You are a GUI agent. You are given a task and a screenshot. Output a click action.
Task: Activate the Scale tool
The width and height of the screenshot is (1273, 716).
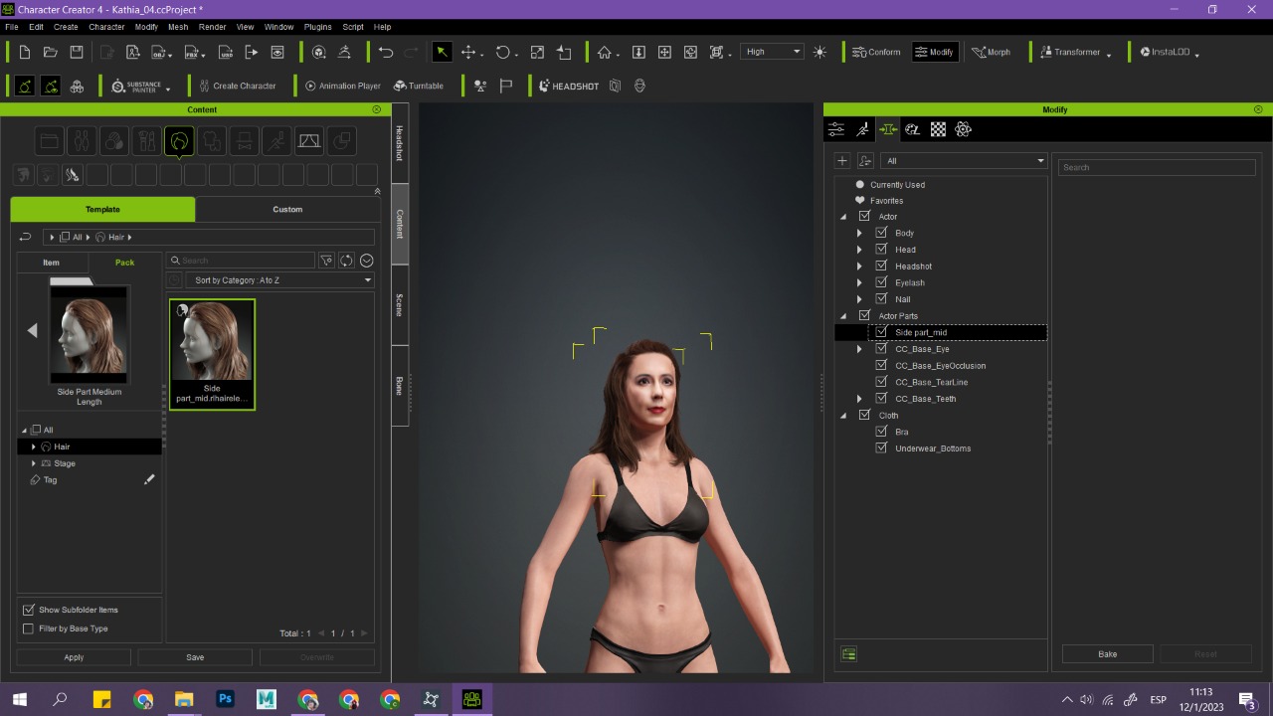[537, 52]
